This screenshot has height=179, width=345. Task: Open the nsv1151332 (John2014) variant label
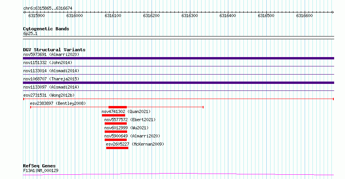click(x=48, y=63)
